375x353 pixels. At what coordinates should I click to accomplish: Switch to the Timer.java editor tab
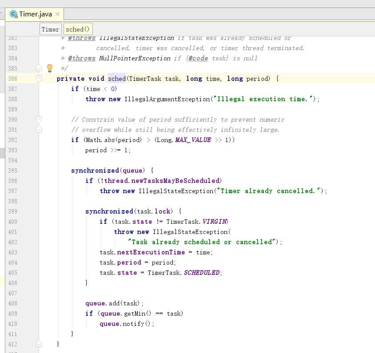35,14
